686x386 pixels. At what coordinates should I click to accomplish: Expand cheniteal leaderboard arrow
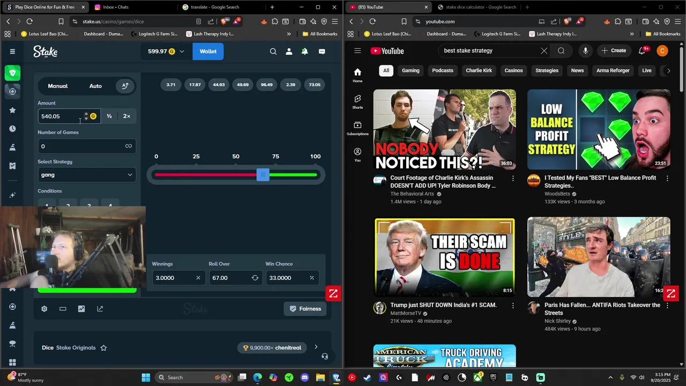316,347
